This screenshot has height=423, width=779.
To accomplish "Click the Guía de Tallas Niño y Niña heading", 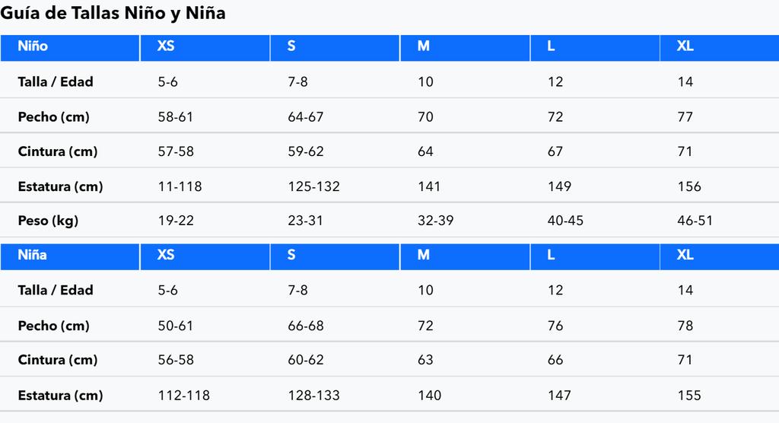I will pos(113,13).
